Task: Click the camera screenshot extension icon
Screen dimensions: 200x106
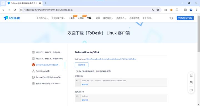Action: (166, 10)
